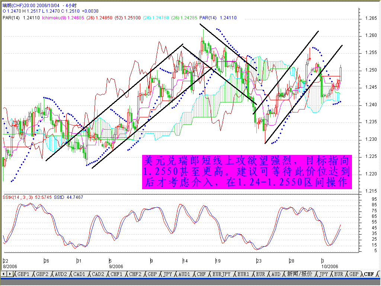This screenshot has height=286, width=381.
Task: Click price axis label 1.215
Action: [371, 191]
